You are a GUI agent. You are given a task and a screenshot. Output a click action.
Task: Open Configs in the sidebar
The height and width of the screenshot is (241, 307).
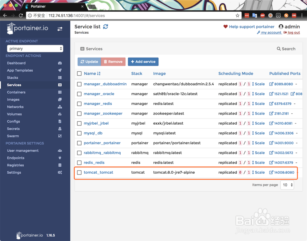point(35,121)
